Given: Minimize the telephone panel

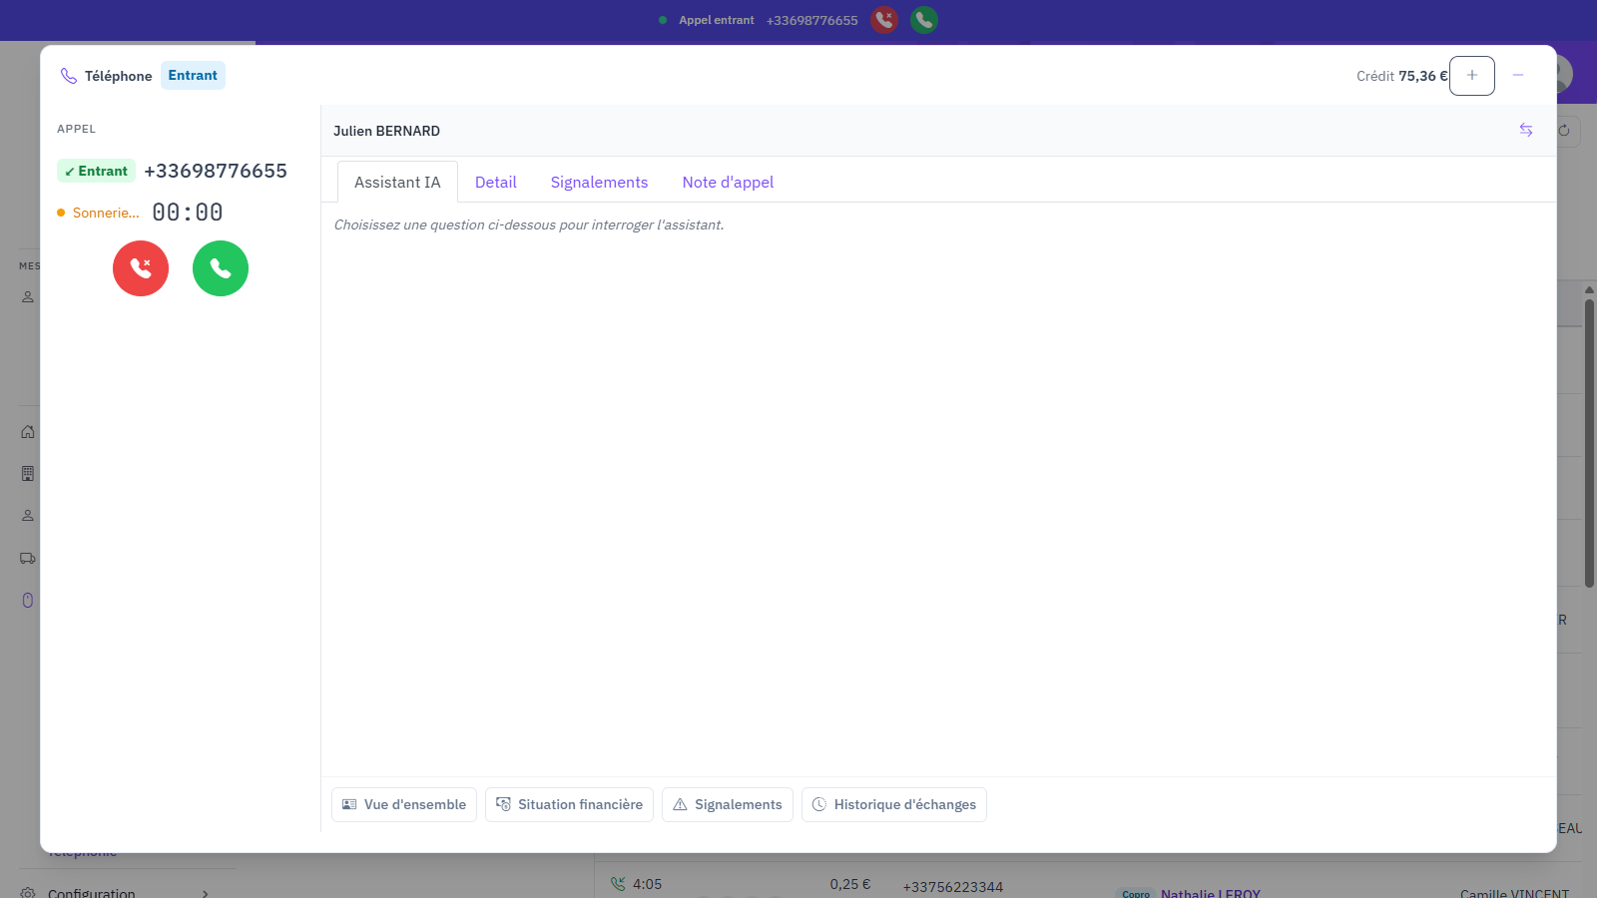Looking at the screenshot, I should pos(1518,76).
